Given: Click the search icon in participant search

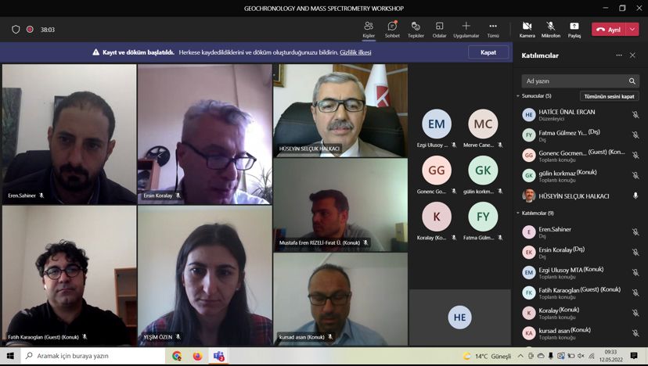Looking at the screenshot, I should pos(632,81).
